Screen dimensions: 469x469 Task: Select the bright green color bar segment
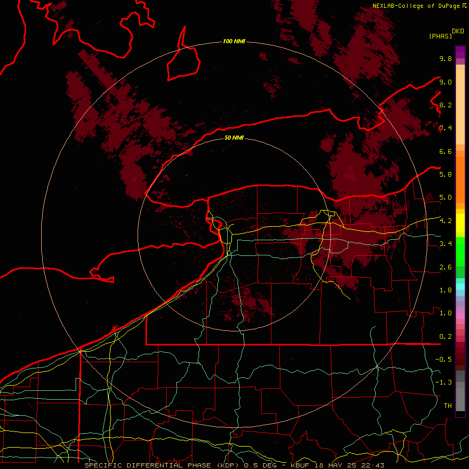pos(460,252)
